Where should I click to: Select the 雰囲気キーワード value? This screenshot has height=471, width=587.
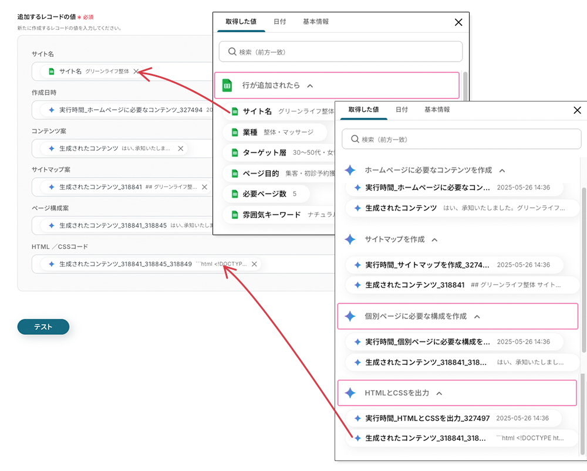click(x=279, y=215)
